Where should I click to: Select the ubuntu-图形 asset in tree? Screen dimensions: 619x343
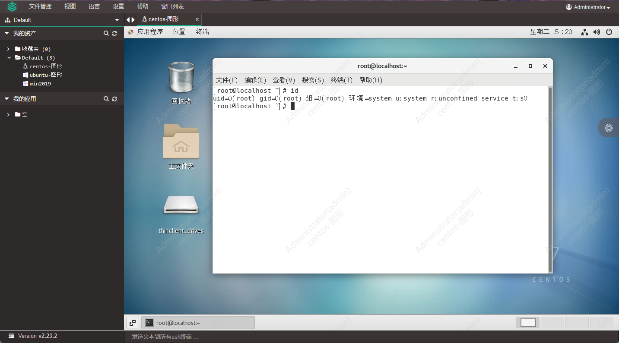[45, 75]
